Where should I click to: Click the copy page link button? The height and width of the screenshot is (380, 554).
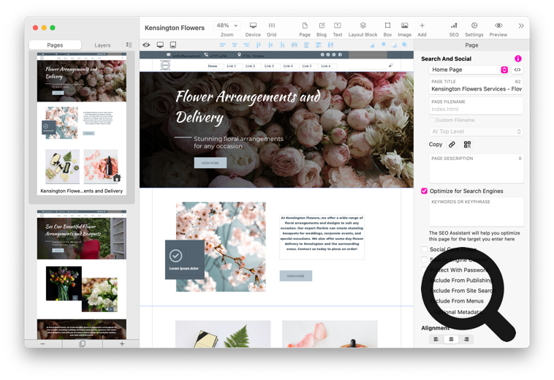click(452, 145)
